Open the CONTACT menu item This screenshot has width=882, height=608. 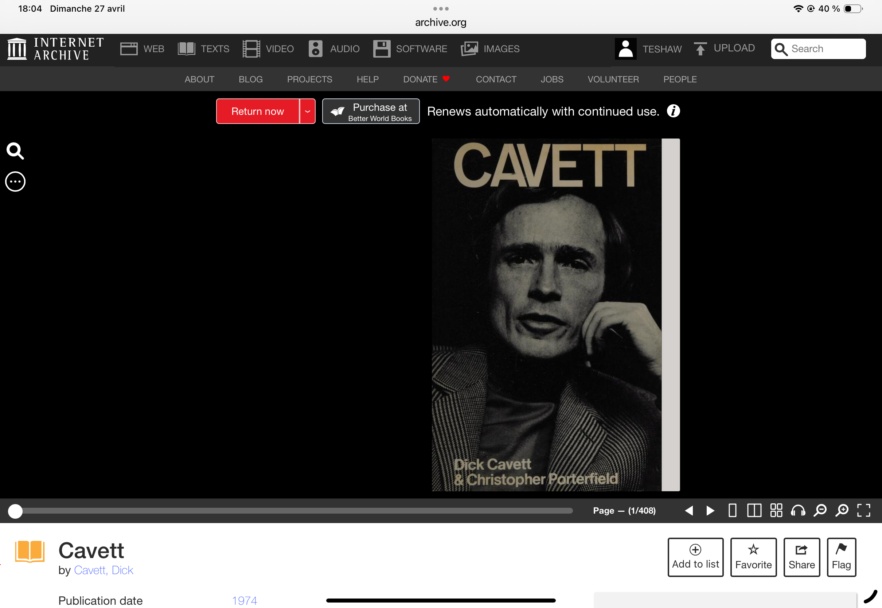(x=496, y=79)
